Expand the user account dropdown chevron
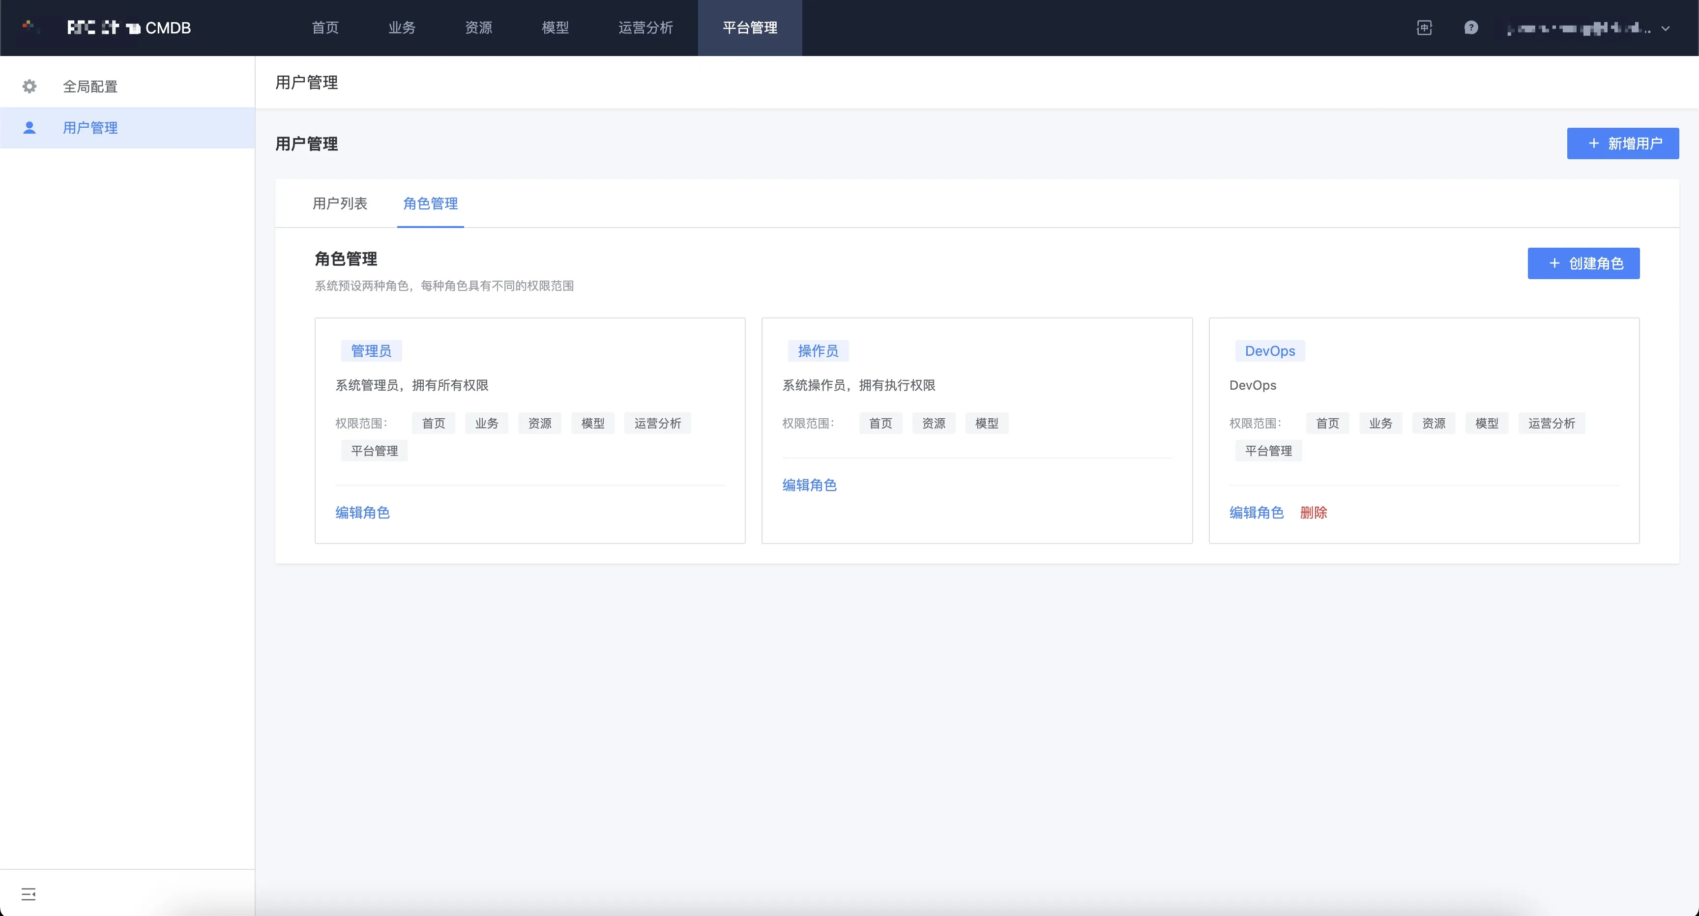The height and width of the screenshot is (916, 1699). coord(1666,29)
